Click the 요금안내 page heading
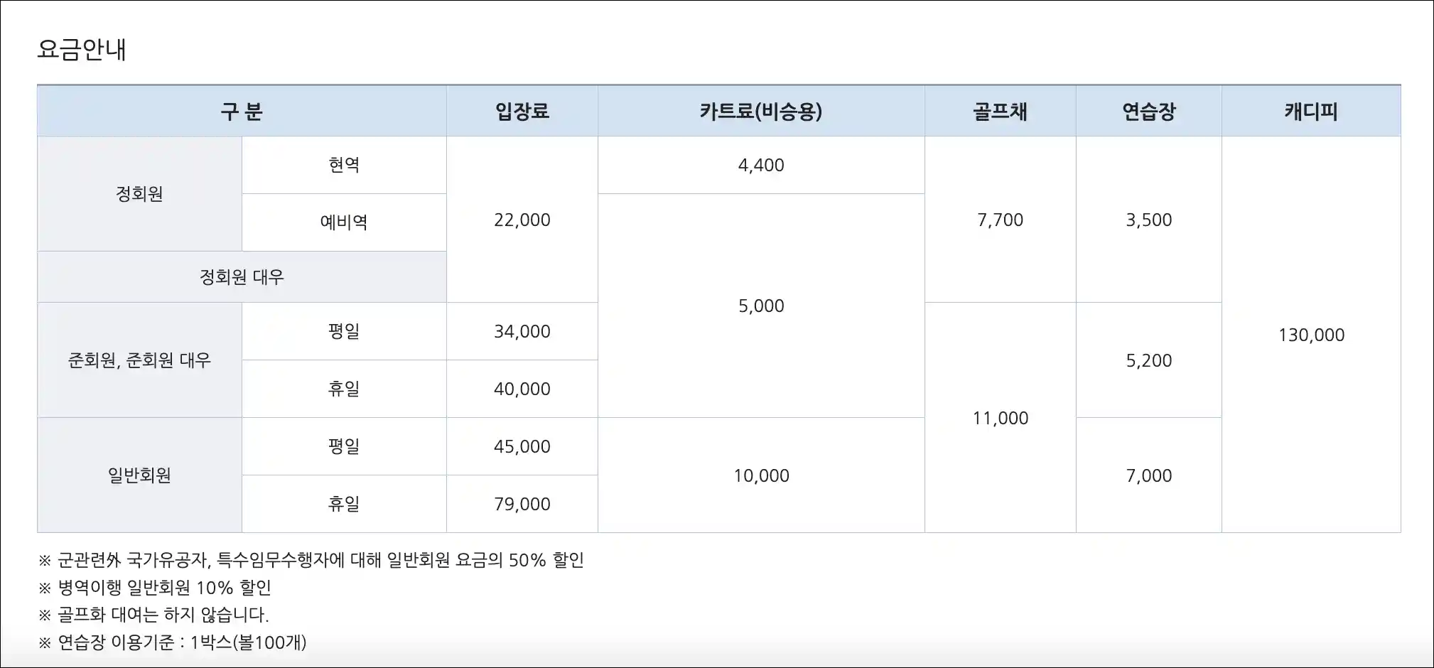Image resolution: width=1434 pixels, height=668 pixels. tap(82, 50)
